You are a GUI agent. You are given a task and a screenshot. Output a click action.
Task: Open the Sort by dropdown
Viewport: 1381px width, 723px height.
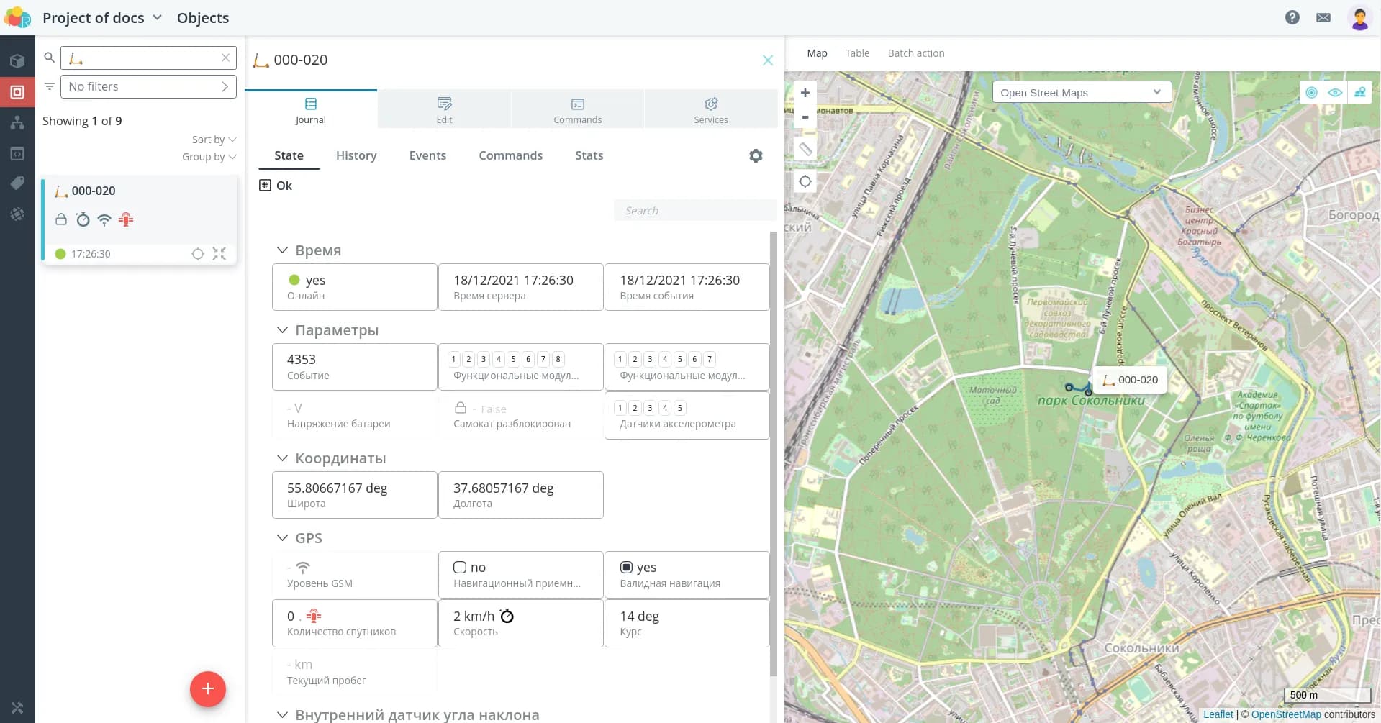click(214, 140)
